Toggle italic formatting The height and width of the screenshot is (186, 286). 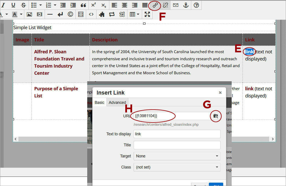click(3, 5)
